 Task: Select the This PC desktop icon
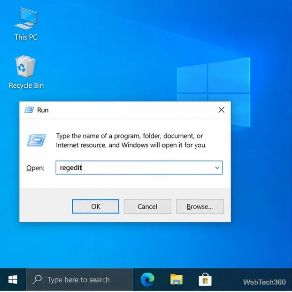26,24
